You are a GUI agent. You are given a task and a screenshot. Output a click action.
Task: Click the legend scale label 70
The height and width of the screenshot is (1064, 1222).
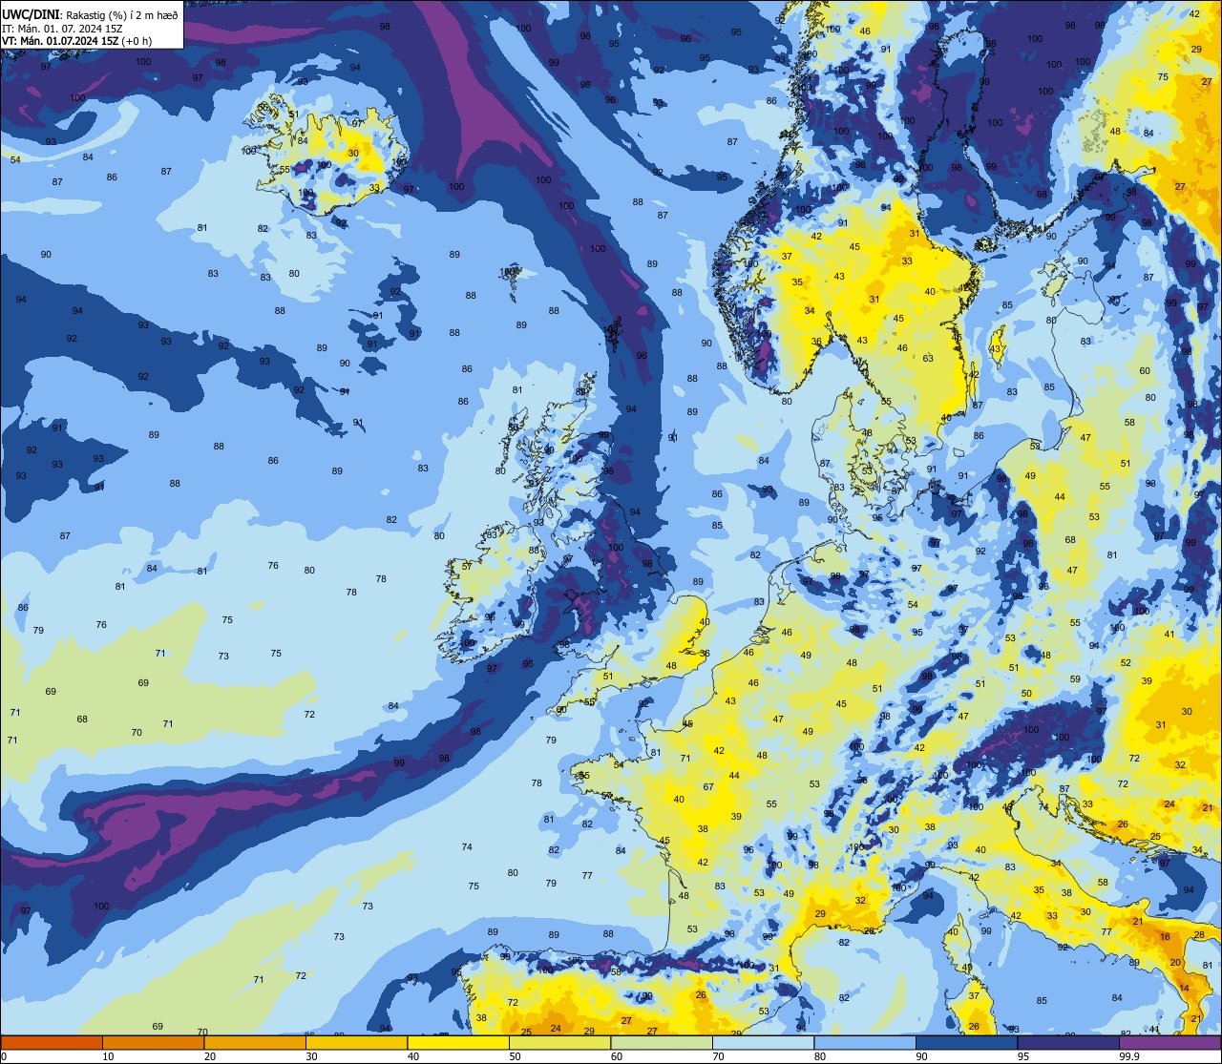click(x=718, y=1056)
